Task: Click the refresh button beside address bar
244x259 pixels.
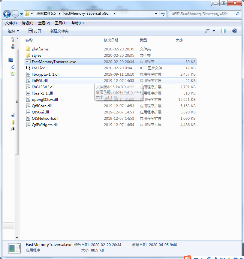Action: click(163, 14)
